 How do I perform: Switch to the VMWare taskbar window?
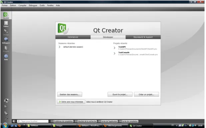pyautogui.click(x=39, y=126)
